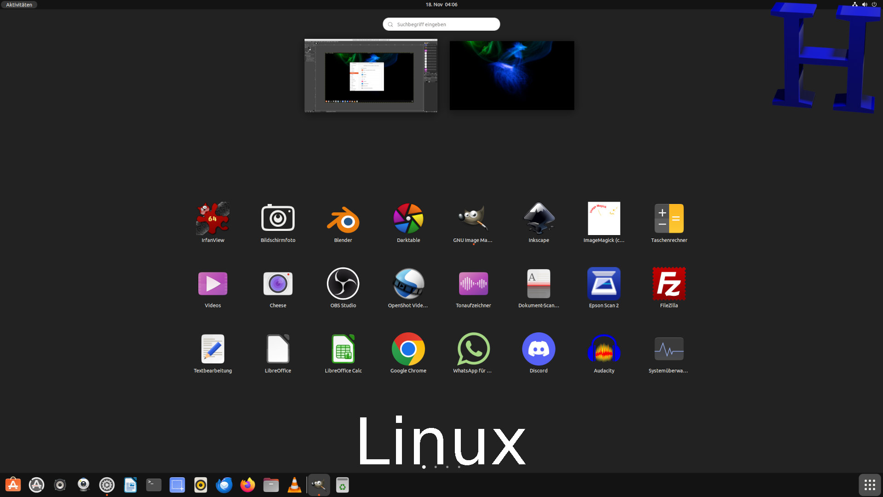Open system menu via the power icon

click(874, 5)
